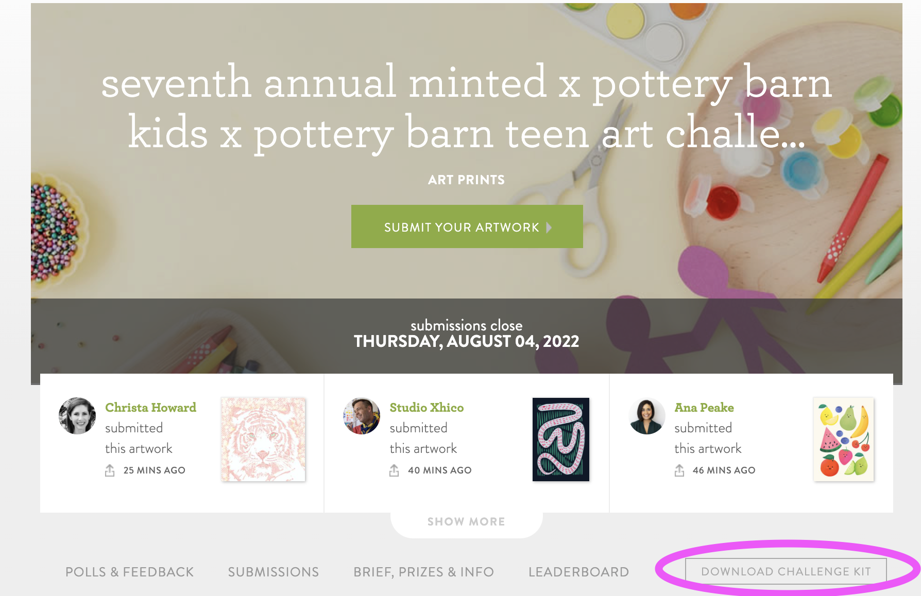Click share icon beside 25 mins ago
This screenshot has height=596, width=921.
pyautogui.click(x=110, y=470)
